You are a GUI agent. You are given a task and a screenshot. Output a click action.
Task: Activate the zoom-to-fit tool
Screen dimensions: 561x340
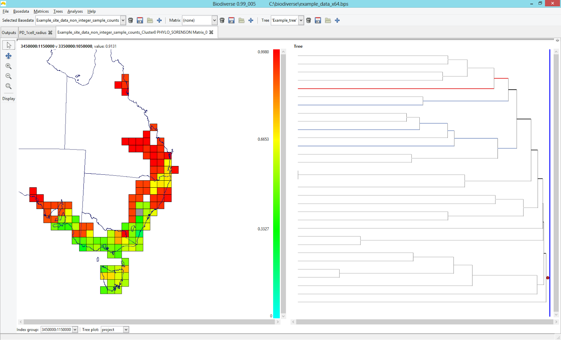[8, 86]
